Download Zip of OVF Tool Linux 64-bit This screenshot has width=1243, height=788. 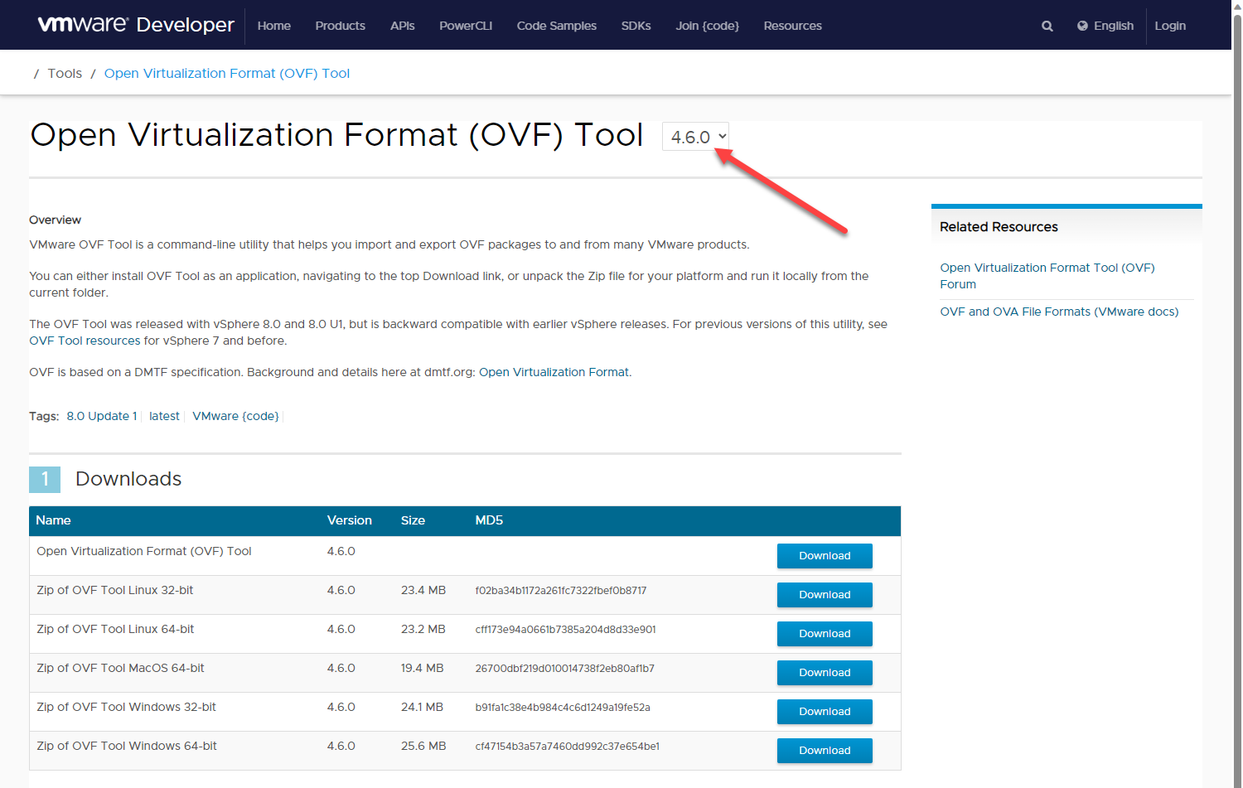coord(825,634)
